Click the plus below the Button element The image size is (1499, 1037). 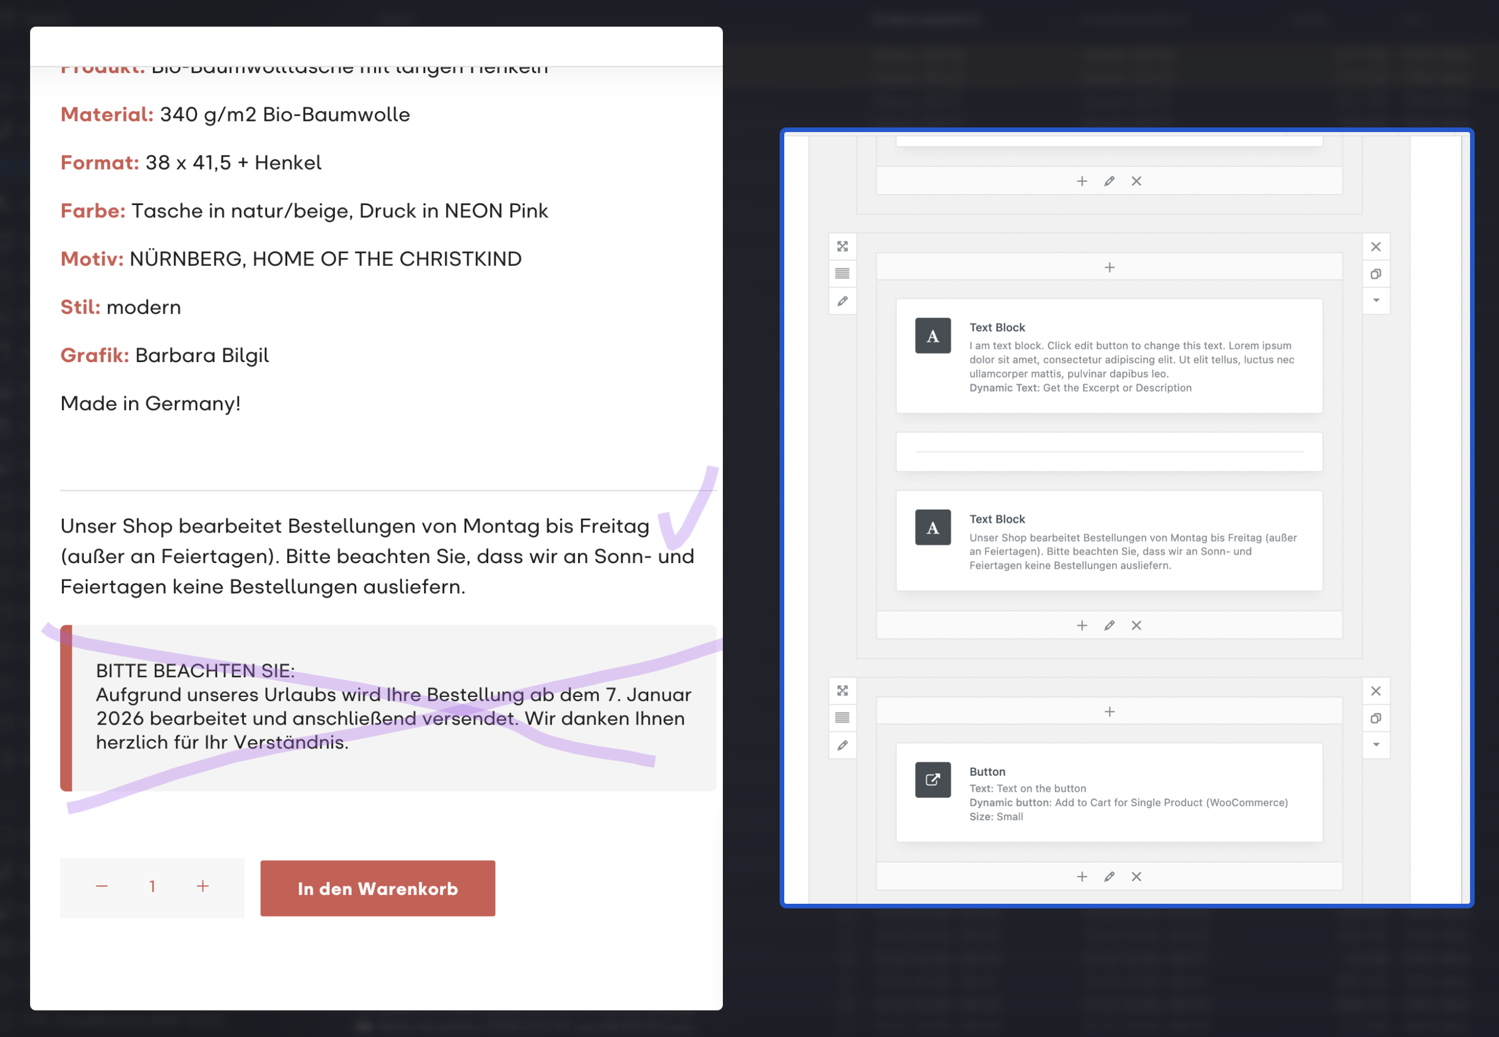(x=1081, y=877)
